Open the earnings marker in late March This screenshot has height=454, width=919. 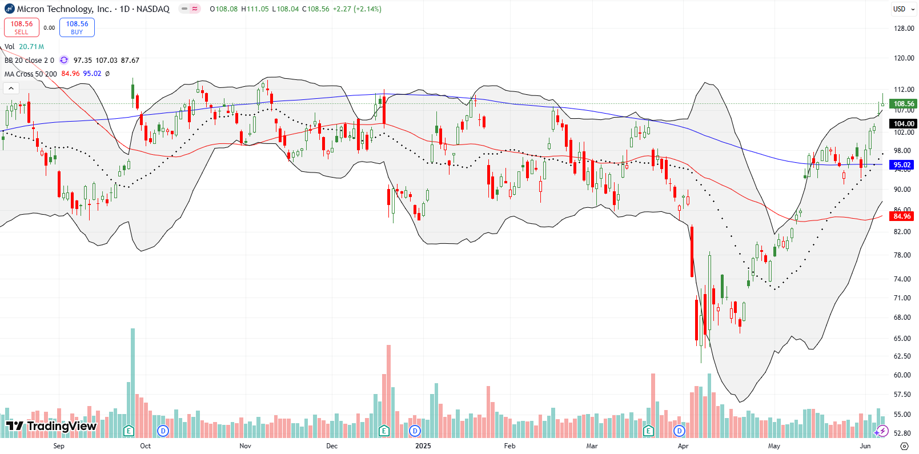648,431
